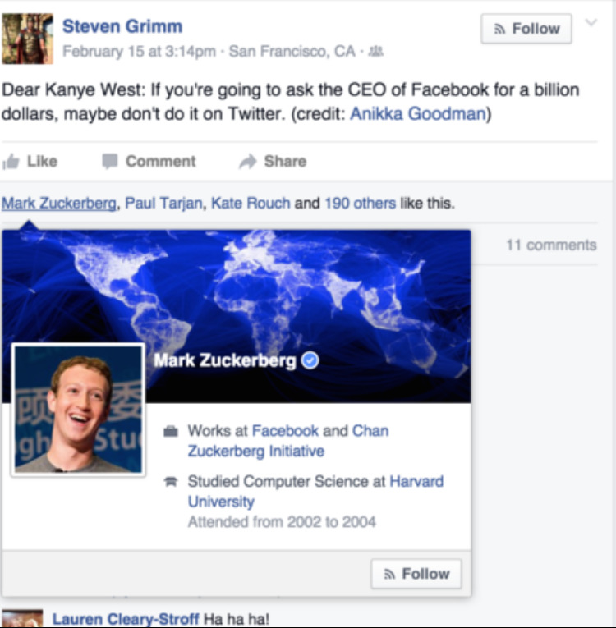Click the graduation cap education icon
This screenshot has height=628, width=616.
tap(170, 482)
